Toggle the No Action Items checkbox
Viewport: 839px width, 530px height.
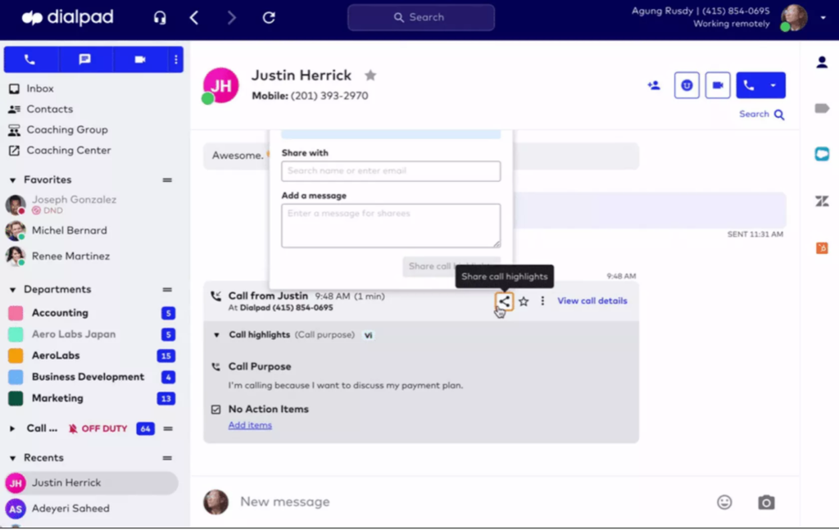tap(215, 409)
